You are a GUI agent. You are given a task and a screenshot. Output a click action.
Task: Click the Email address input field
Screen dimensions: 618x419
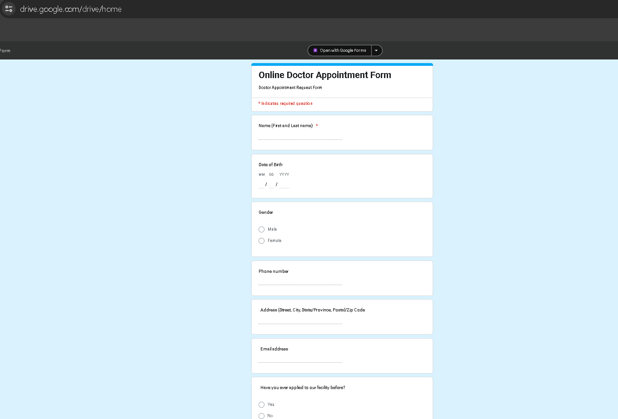[300, 360]
